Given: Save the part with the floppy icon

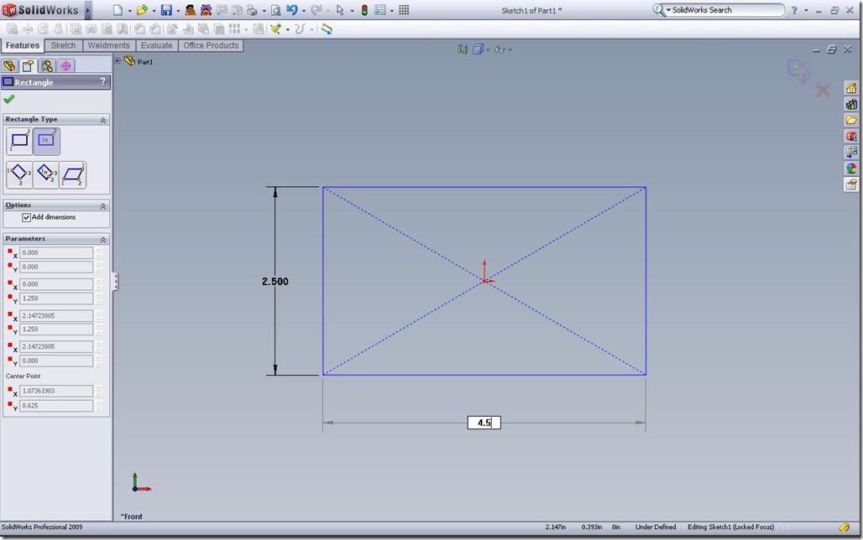Looking at the screenshot, I should [x=166, y=10].
